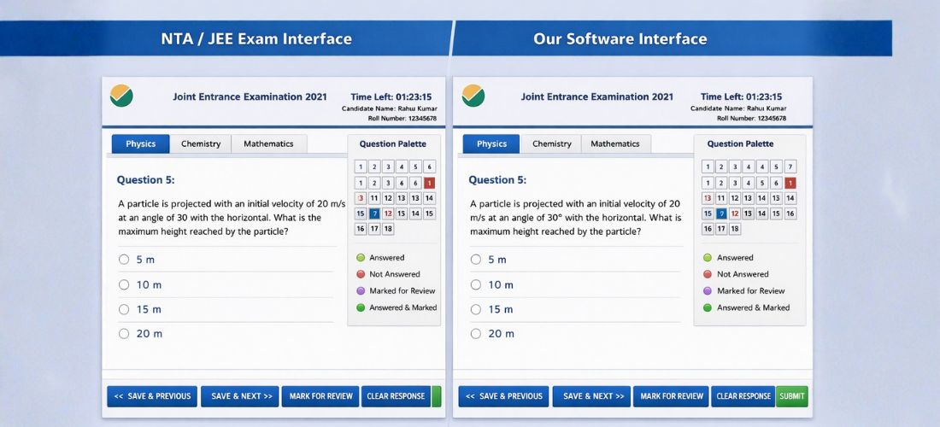
Task: Open Physics tab in NTA / JEE interface
Action: click(141, 143)
